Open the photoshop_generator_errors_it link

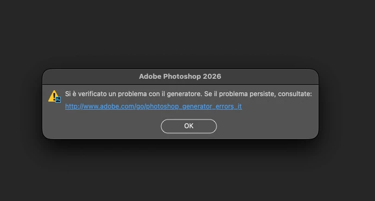pos(153,106)
